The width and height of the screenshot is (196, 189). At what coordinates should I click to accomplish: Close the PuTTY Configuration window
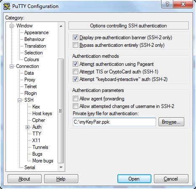[x=183, y=4]
